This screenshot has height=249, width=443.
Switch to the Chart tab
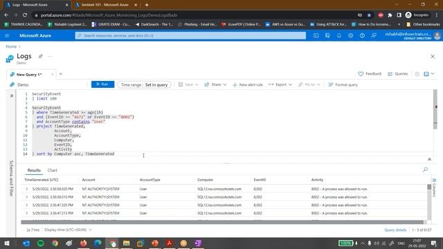click(53, 170)
